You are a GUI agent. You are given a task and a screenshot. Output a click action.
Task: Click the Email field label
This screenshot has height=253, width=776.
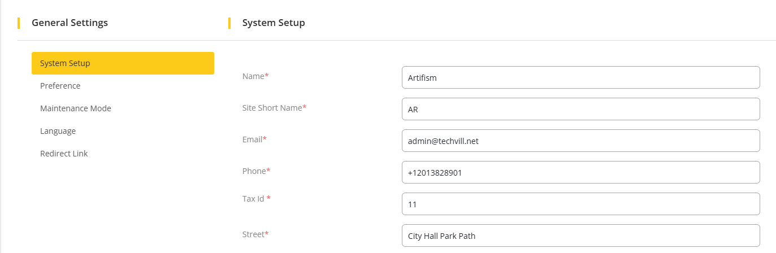point(252,139)
